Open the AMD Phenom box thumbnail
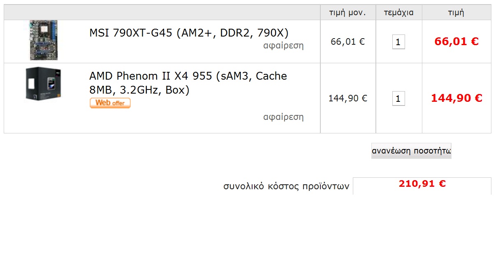498x266 pixels. click(x=43, y=83)
